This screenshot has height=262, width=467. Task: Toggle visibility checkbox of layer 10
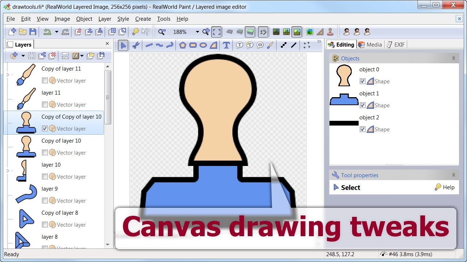[45, 176]
